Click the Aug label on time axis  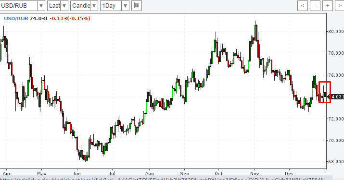[150, 173]
